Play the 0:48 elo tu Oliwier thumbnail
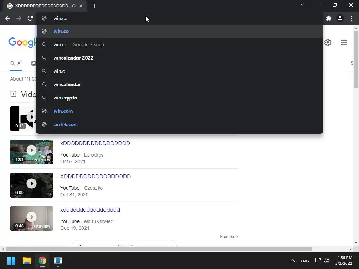Viewport: 359px width, 269px height. [x=31, y=219]
